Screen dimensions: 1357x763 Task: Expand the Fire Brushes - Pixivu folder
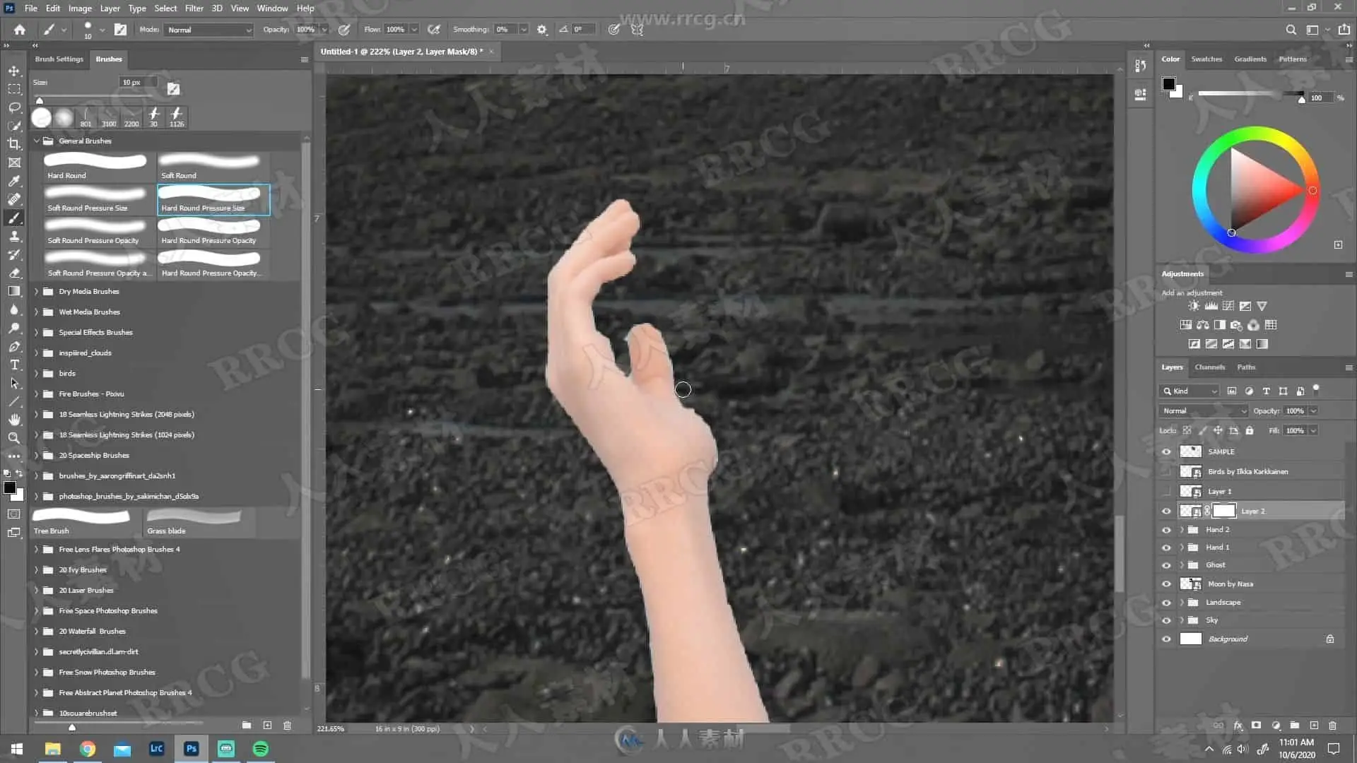[37, 394]
